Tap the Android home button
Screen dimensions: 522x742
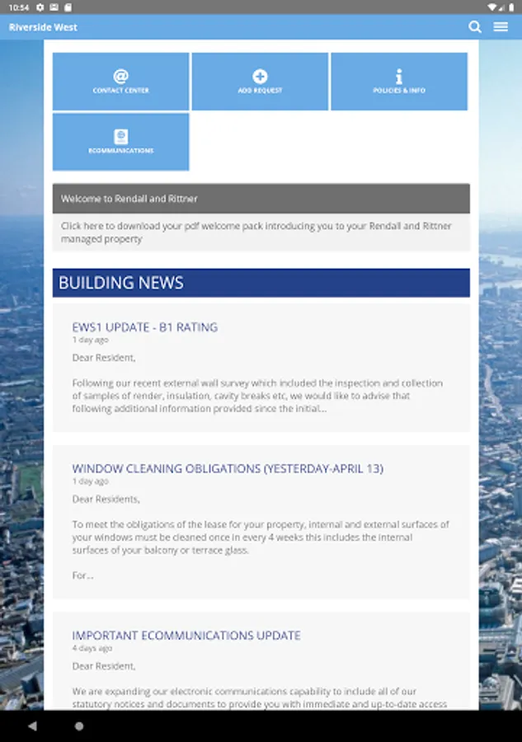click(x=79, y=726)
